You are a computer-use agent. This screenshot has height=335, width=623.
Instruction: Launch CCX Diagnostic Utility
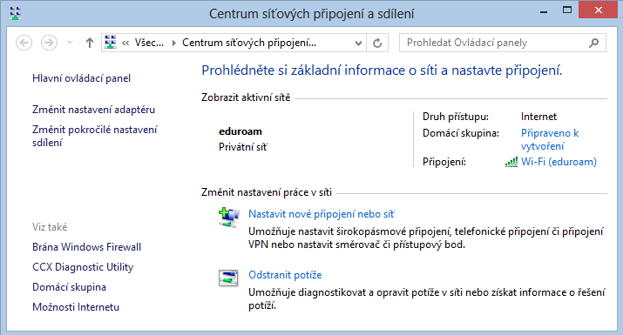83,267
